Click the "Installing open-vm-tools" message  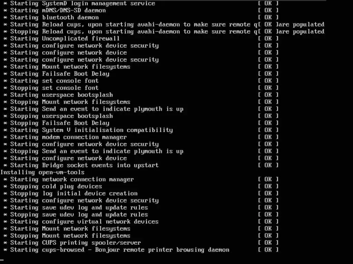pyautogui.click(x=42, y=172)
